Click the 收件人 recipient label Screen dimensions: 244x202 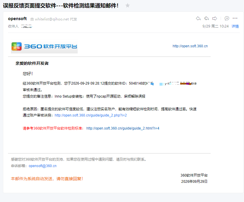point(13,26)
